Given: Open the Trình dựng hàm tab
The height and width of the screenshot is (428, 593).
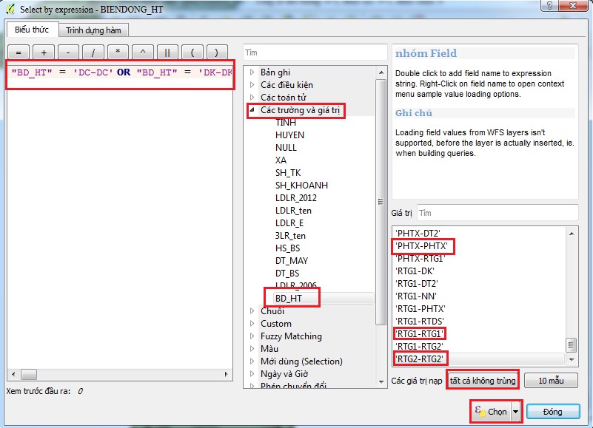Looking at the screenshot, I should tap(93, 30).
